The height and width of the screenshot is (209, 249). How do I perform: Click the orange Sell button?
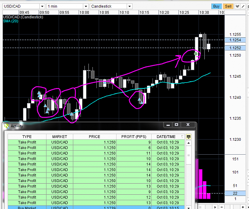click(228, 6)
